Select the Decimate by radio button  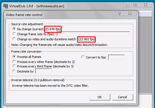(14, 71)
